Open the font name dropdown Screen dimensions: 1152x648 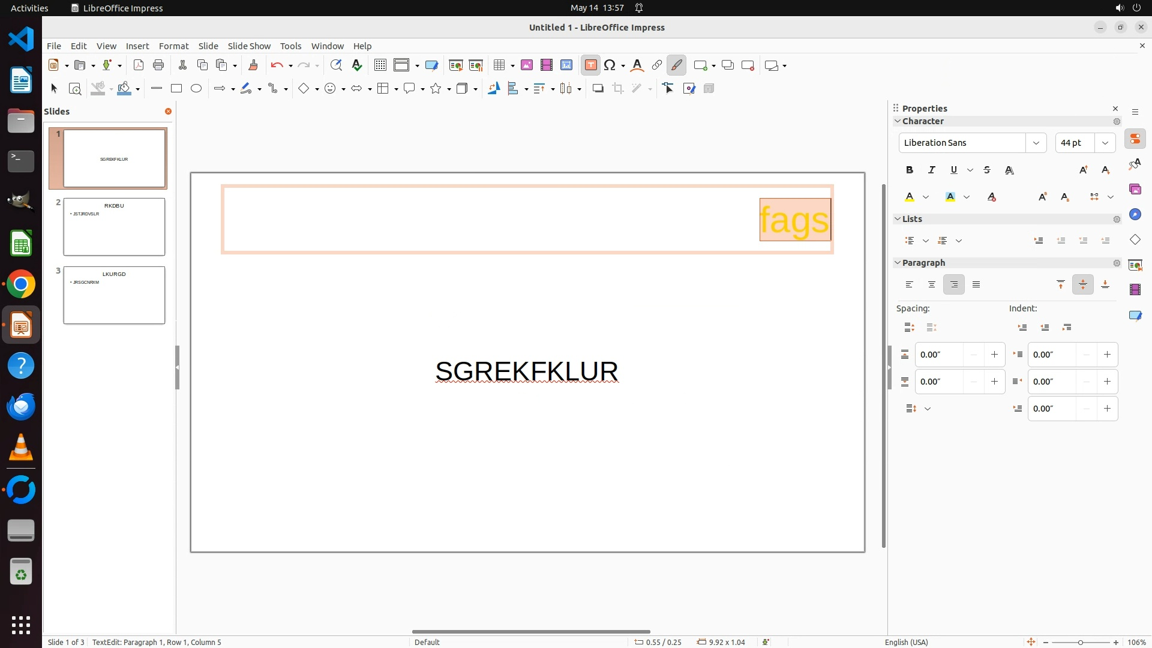1036,143
